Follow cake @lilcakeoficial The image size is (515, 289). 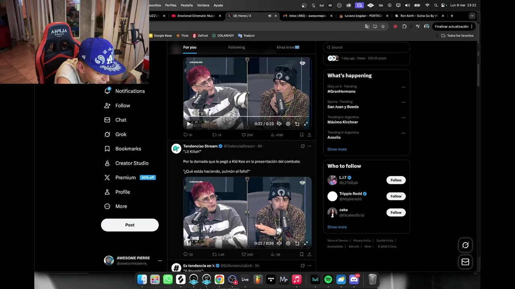pos(396,212)
